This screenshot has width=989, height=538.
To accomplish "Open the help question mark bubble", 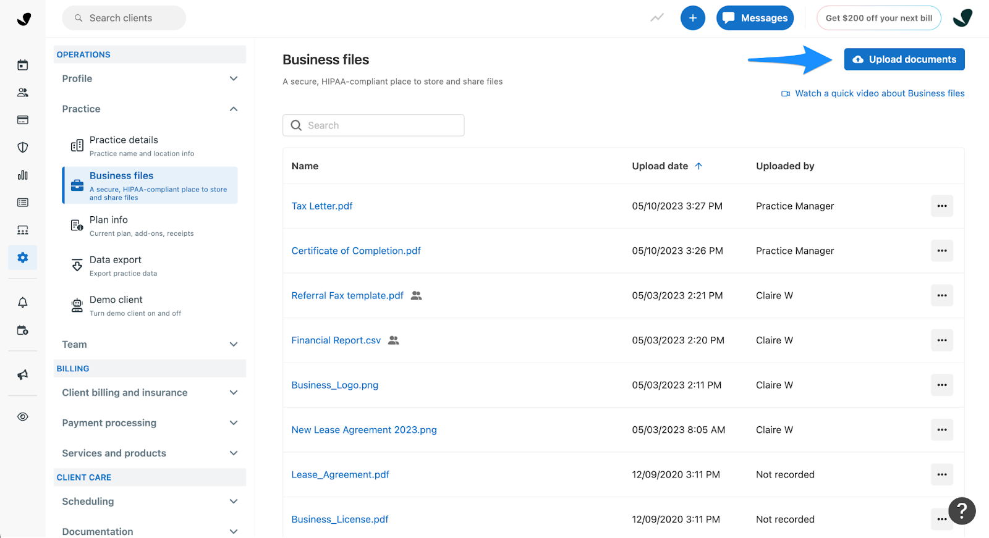I will click(962, 511).
